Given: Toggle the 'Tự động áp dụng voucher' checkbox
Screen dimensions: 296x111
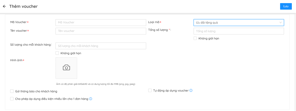Looking at the screenshot, I should click(x=150, y=91).
